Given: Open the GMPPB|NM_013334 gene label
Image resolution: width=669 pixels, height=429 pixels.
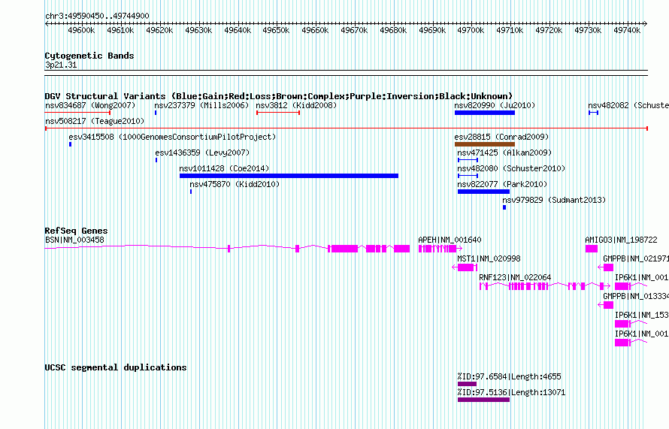Looking at the screenshot, I should coord(636,296).
